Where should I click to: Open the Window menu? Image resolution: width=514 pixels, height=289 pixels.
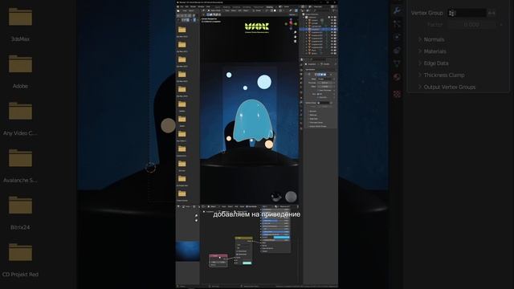point(201,7)
